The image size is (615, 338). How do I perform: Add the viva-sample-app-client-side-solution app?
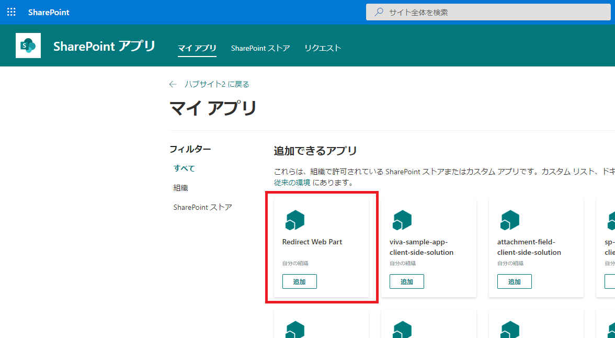point(406,281)
